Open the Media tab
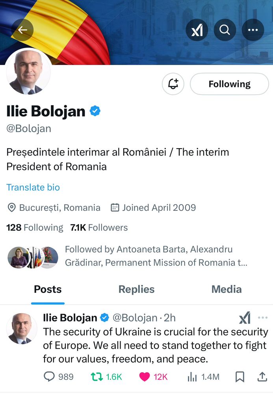 click(227, 289)
